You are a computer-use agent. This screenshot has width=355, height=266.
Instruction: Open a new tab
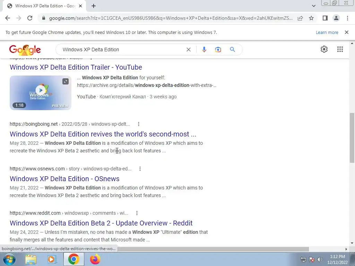click(x=94, y=6)
